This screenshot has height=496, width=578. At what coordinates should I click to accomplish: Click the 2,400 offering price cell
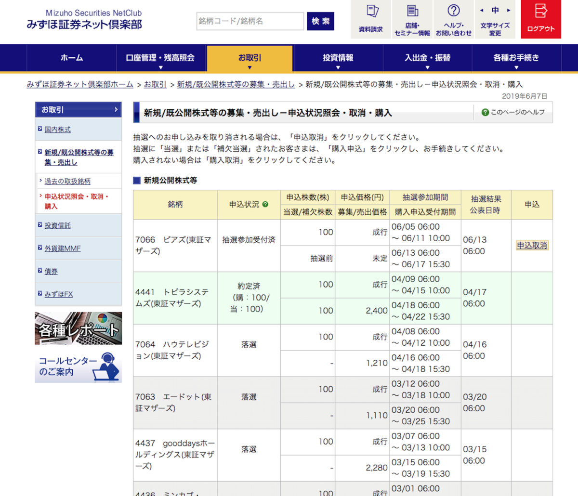362,311
